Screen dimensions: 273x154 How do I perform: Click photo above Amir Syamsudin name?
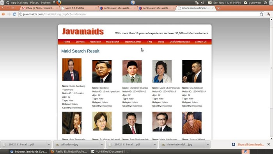[72, 123]
